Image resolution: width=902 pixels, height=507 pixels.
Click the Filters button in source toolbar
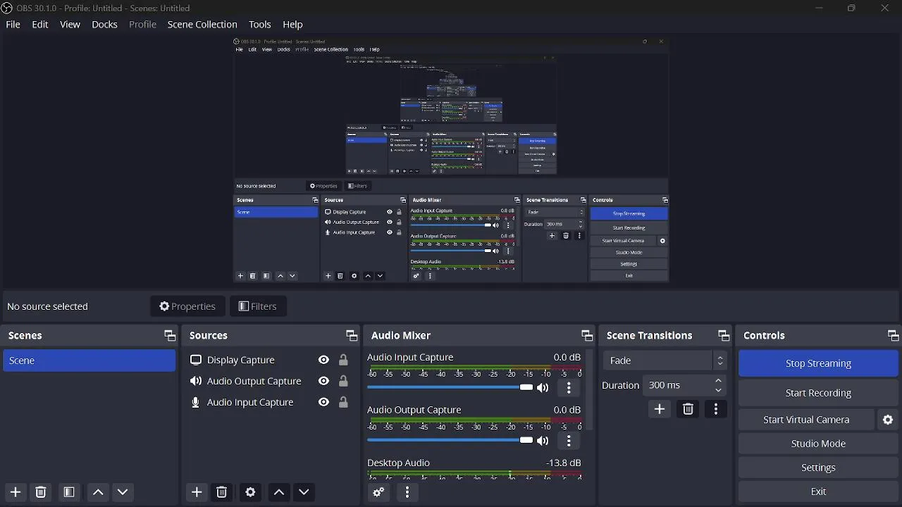pyautogui.click(x=258, y=306)
